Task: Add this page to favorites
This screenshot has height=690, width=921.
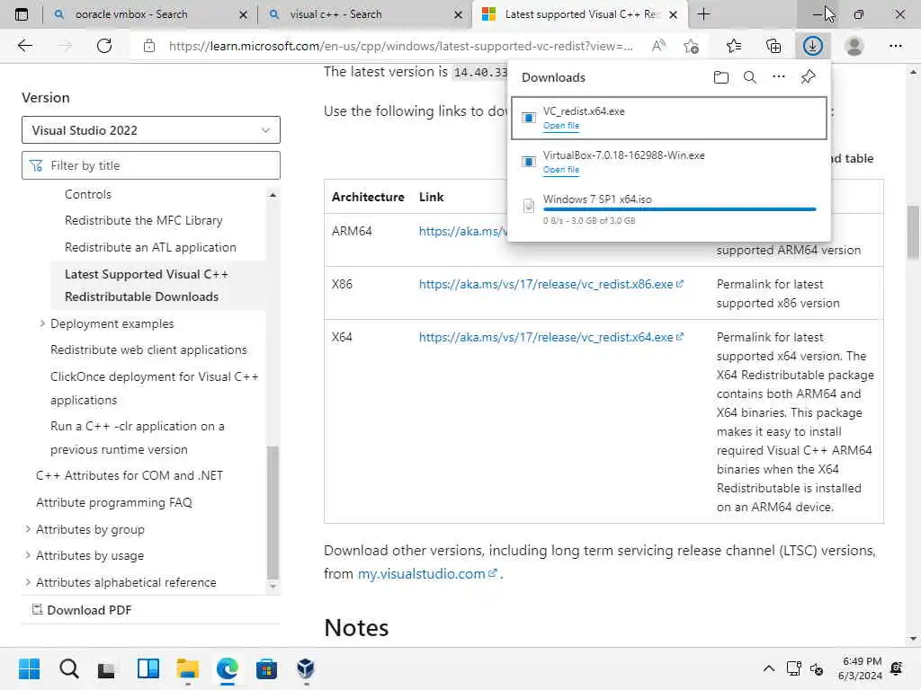Action: 692,46
